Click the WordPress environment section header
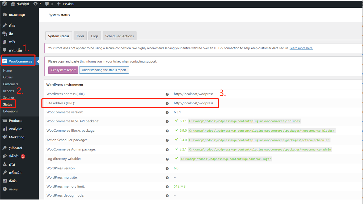Screen dimensions: 363x204 [x=65, y=85]
